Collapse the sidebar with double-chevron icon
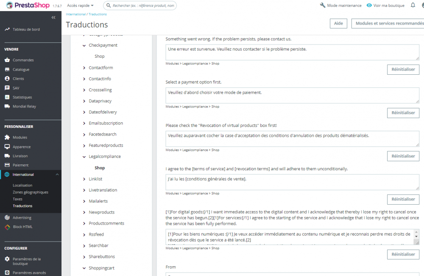The image size is (424, 276). [53, 17]
